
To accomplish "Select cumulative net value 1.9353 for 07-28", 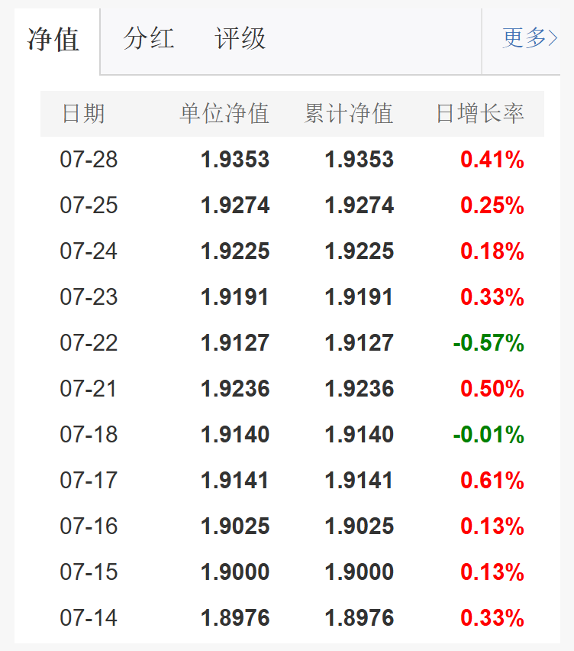I will click(360, 160).
